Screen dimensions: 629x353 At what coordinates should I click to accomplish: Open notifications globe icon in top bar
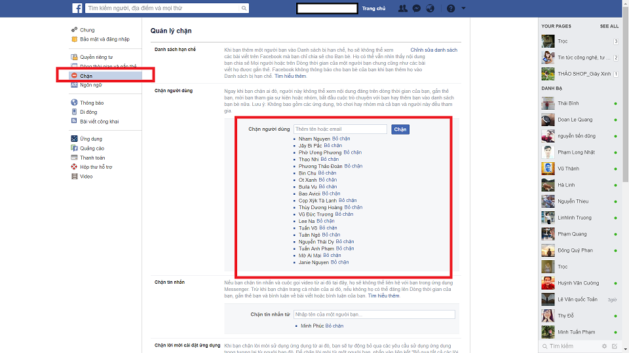point(430,8)
